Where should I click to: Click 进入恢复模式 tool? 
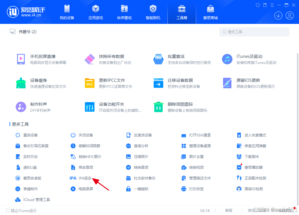[x=251, y=135]
